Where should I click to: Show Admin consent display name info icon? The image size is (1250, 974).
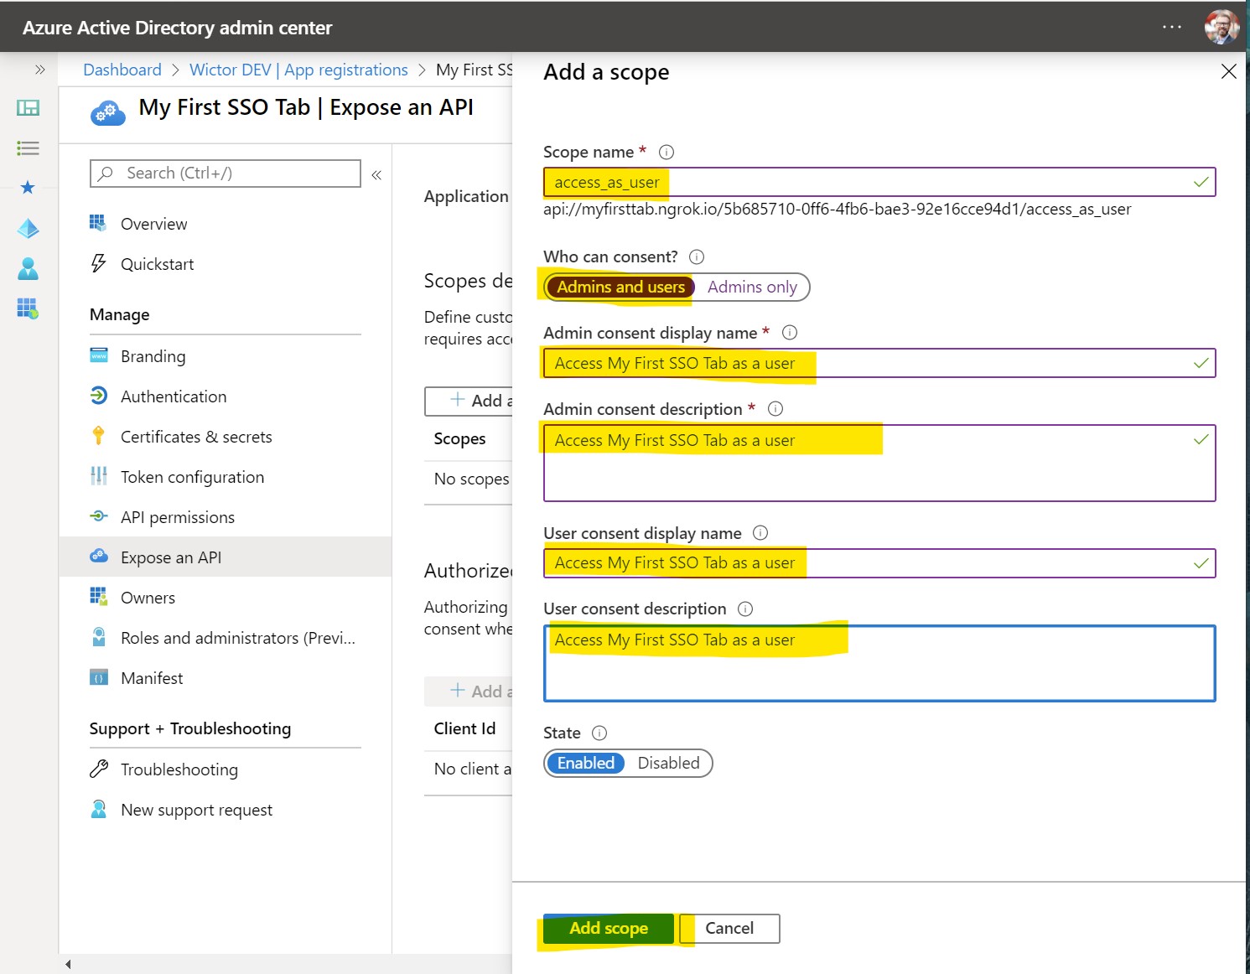[790, 333]
